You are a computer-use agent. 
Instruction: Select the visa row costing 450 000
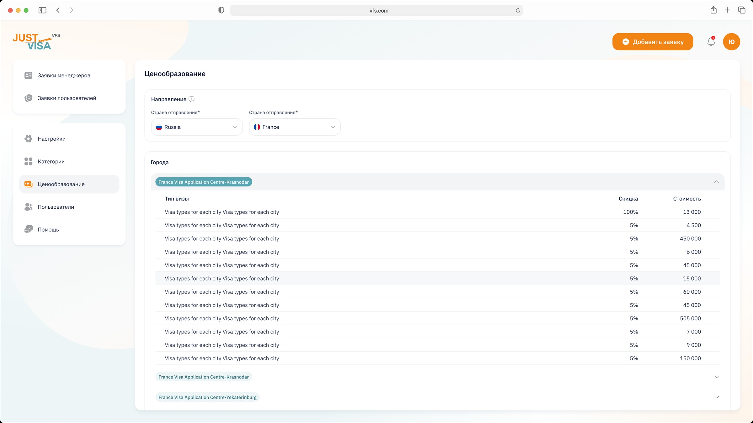437,238
